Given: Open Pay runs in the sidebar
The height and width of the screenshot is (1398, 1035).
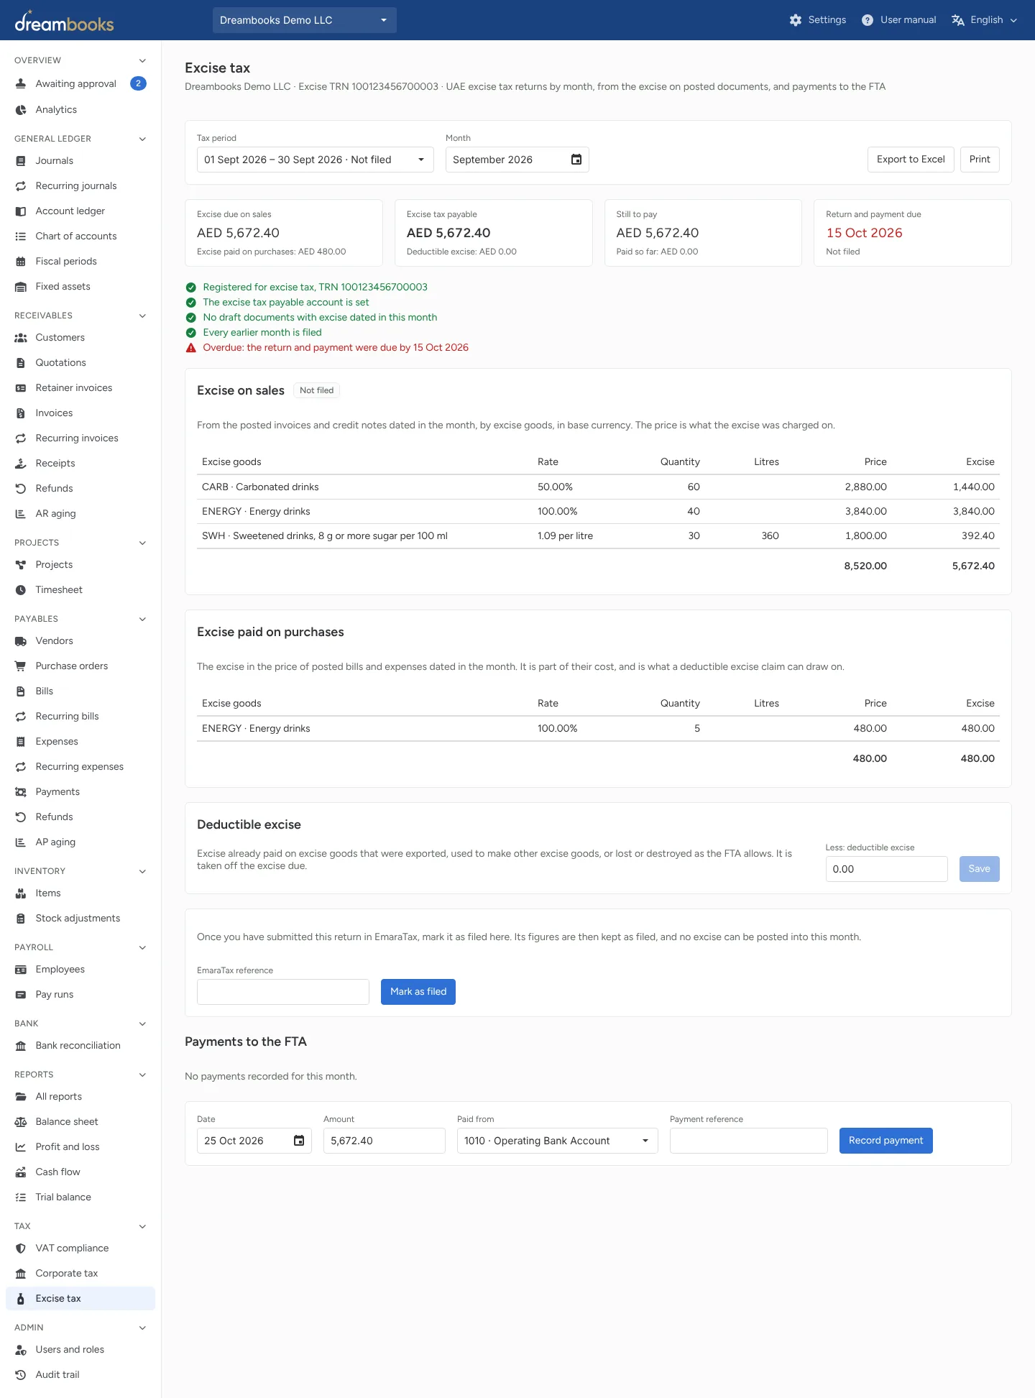Looking at the screenshot, I should [x=80, y=995].
